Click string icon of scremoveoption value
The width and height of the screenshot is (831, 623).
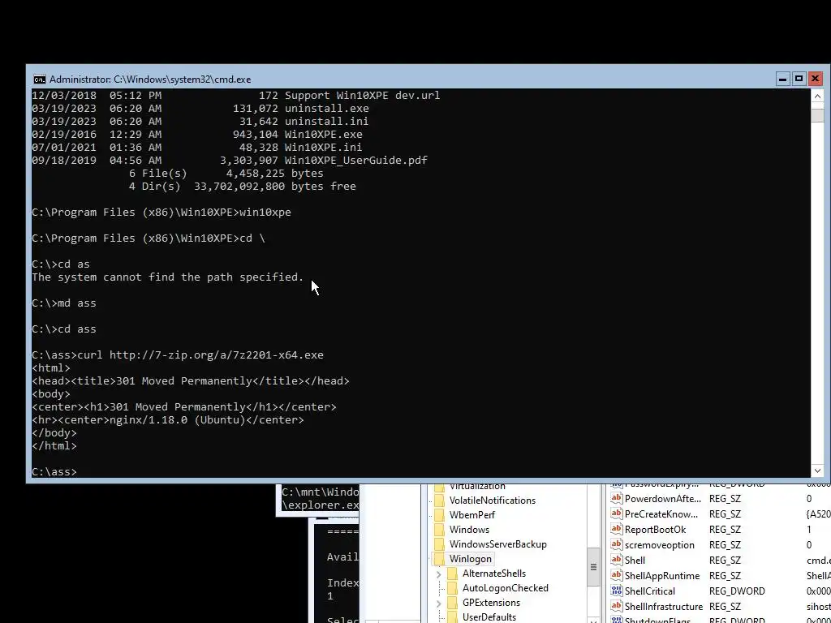pos(616,544)
